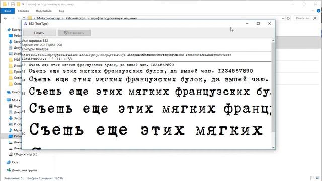Focus the Explorer search box
Viewport: 322px width, 181px height.
(x=305, y=18)
